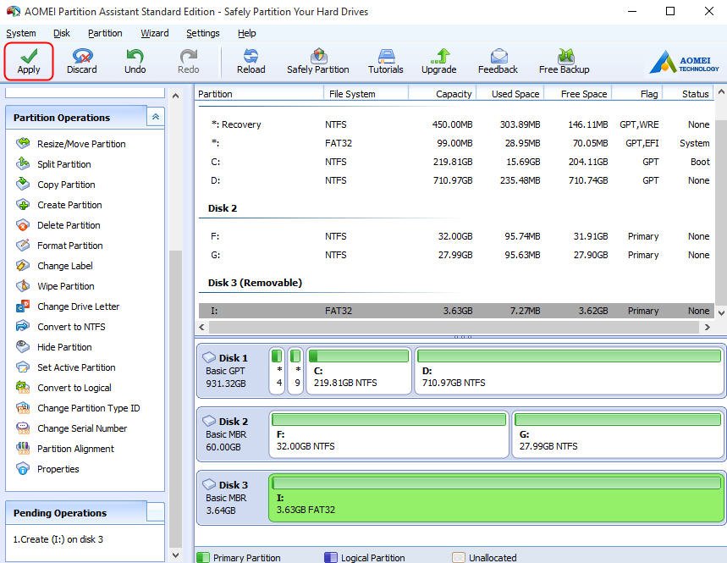Image resolution: width=727 pixels, height=563 pixels.
Task: Open the Wizard menu
Action: tap(154, 33)
